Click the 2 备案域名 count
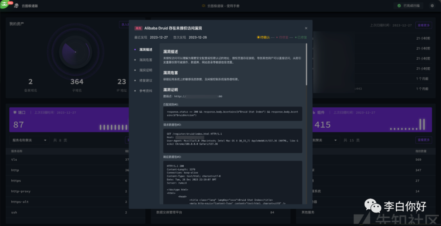 (x=30, y=82)
